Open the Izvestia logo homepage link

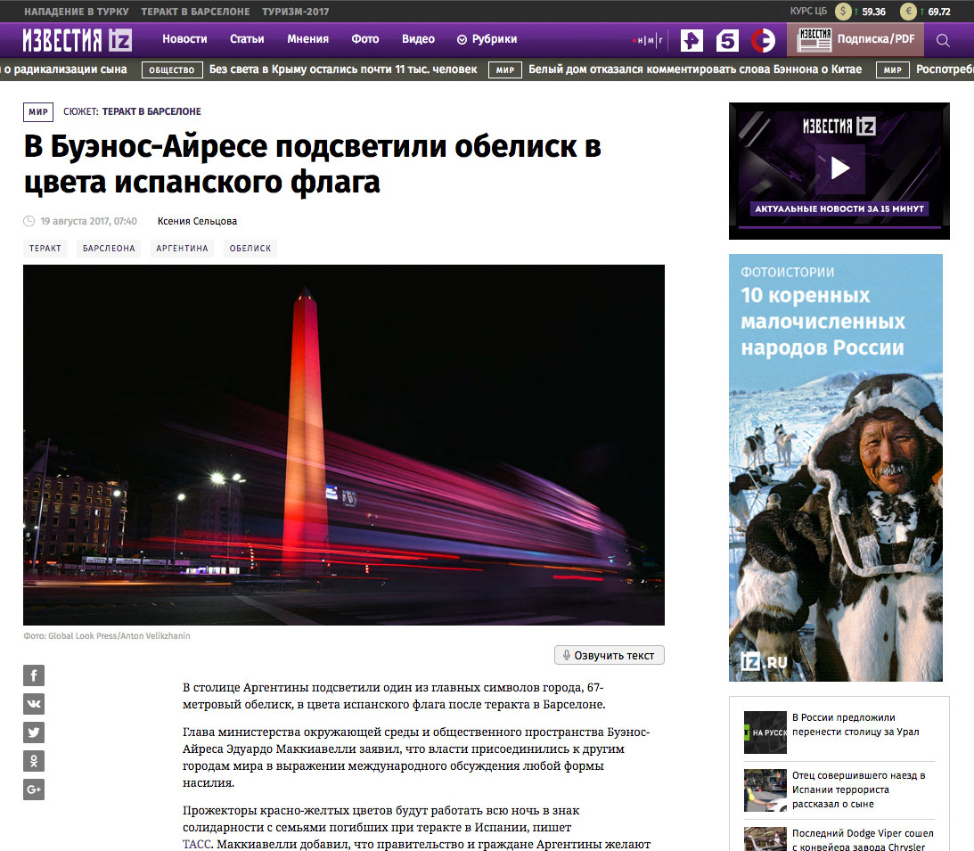point(77,40)
